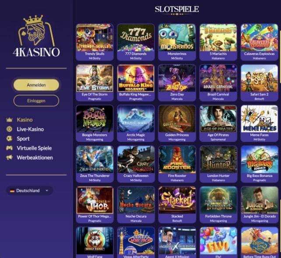Open the Meme Faces game thumbnail
This screenshot has width=281, height=258.
click(x=259, y=123)
